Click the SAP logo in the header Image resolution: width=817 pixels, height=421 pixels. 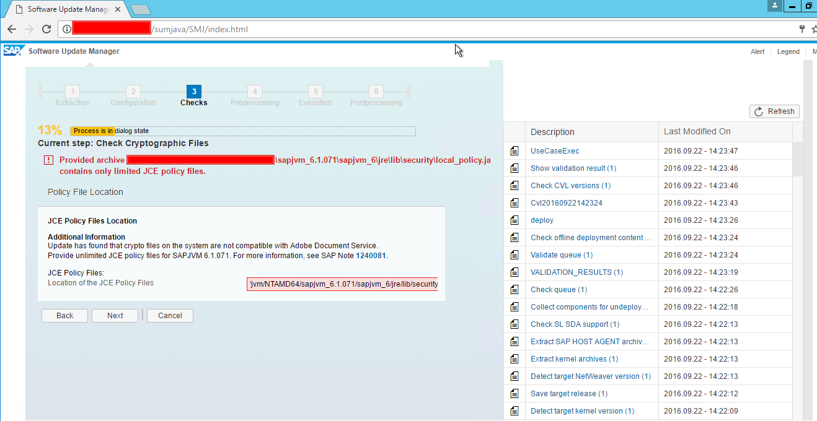(x=13, y=51)
